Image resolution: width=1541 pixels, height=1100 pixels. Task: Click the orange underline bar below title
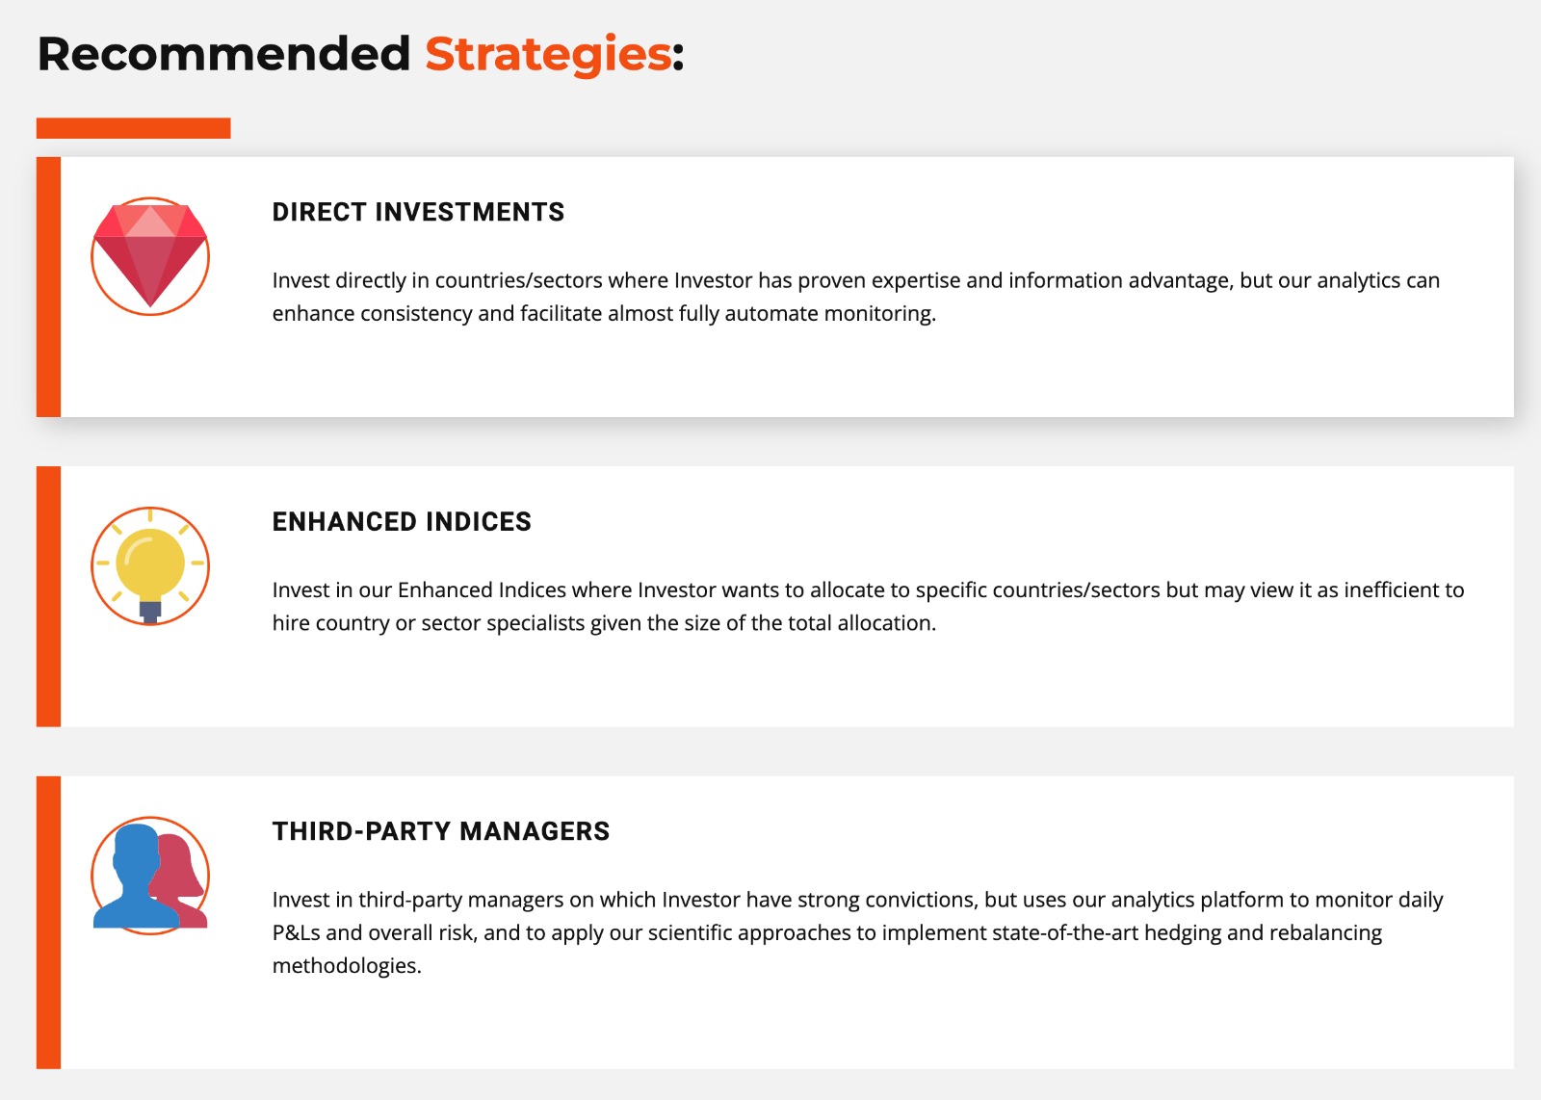pos(133,128)
